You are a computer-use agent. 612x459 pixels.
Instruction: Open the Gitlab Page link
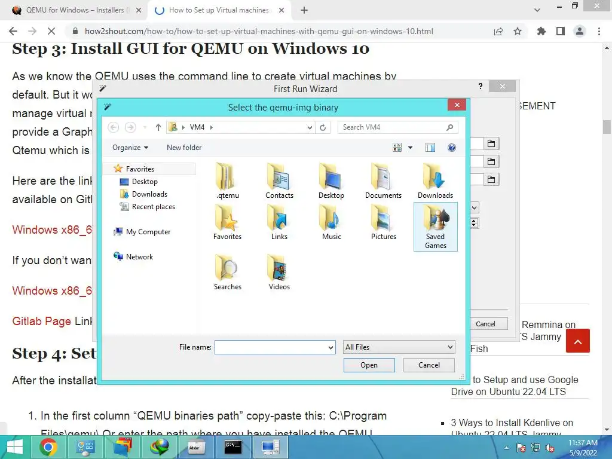tap(42, 321)
